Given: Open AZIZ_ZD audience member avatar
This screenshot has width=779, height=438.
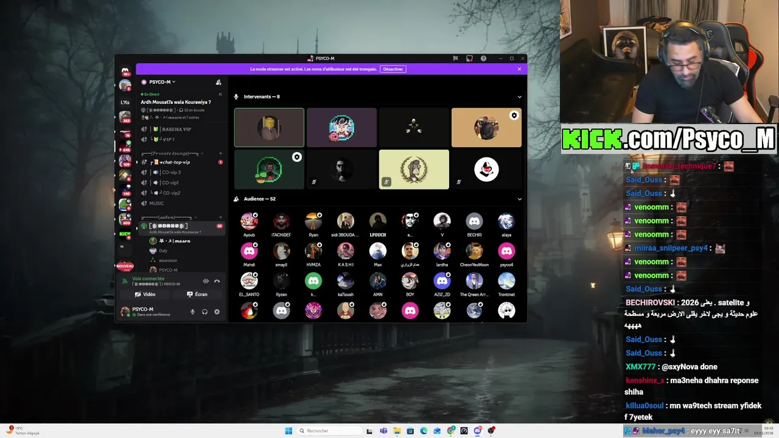Looking at the screenshot, I should click(442, 281).
